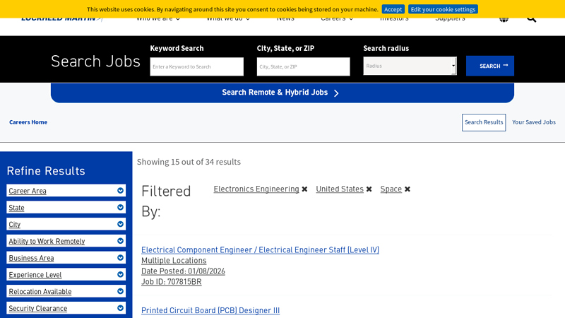Click the State chevron icon

click(120, 207)
